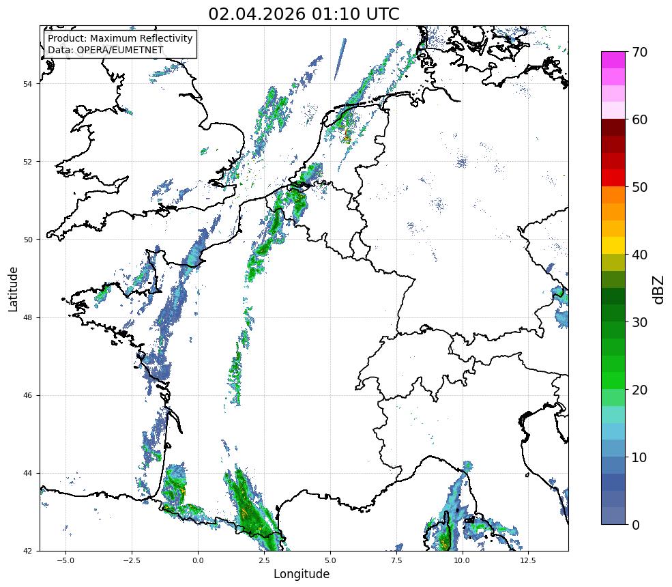Click the longitude tick label 10.0

tap(463, 560)
